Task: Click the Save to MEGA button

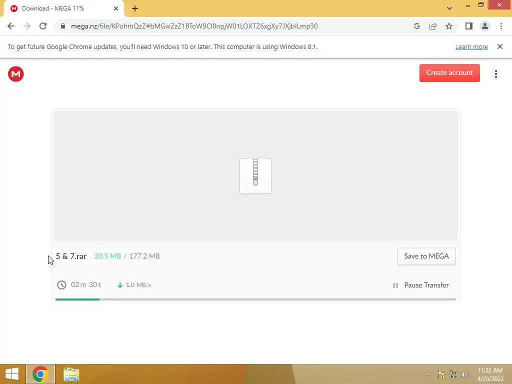Action: (x=426, y=256)
